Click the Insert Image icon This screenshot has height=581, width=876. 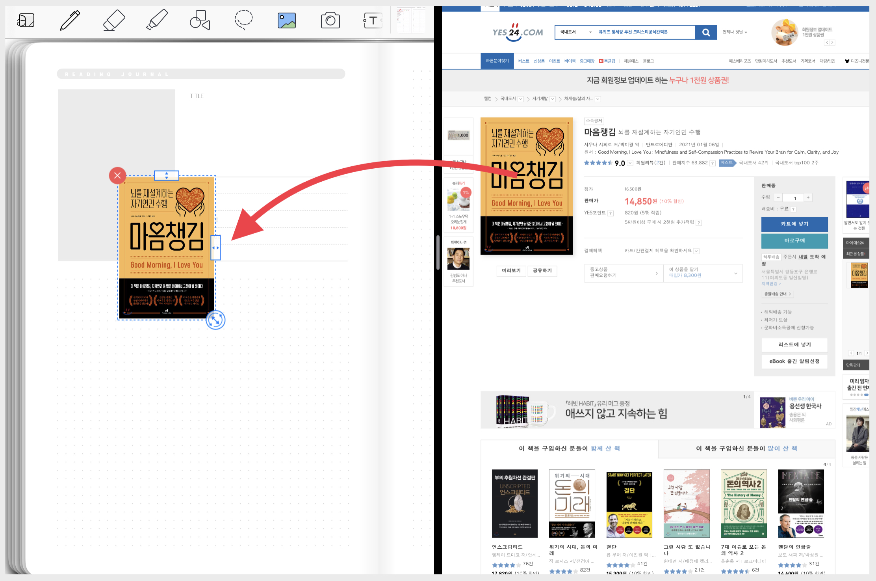tap(287, 20)
